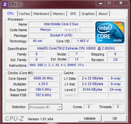The image size is (131, 124).
Task: Click the Level 2 value '6144 KBytes'
Action: click(x=92, y=89)
